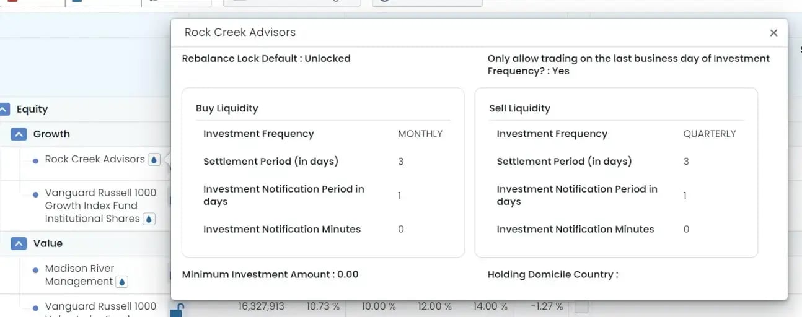
Task: Open liquidity droplet for Vanguard Growth Index Fund
Action: click(149, 219)
